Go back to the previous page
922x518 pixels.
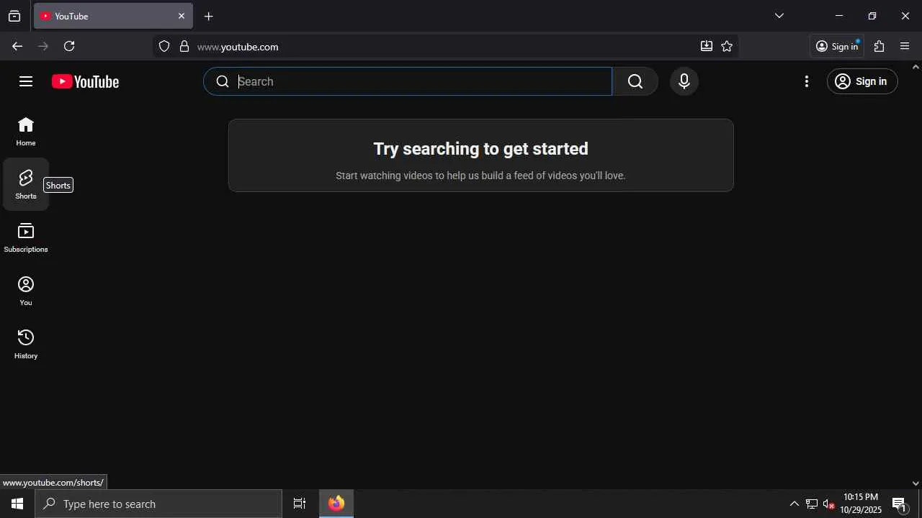click(17, 46)
